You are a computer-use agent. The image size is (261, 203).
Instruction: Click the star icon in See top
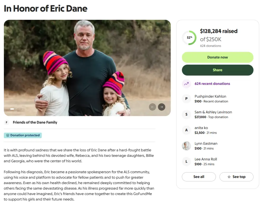click(x=229, y=177)
